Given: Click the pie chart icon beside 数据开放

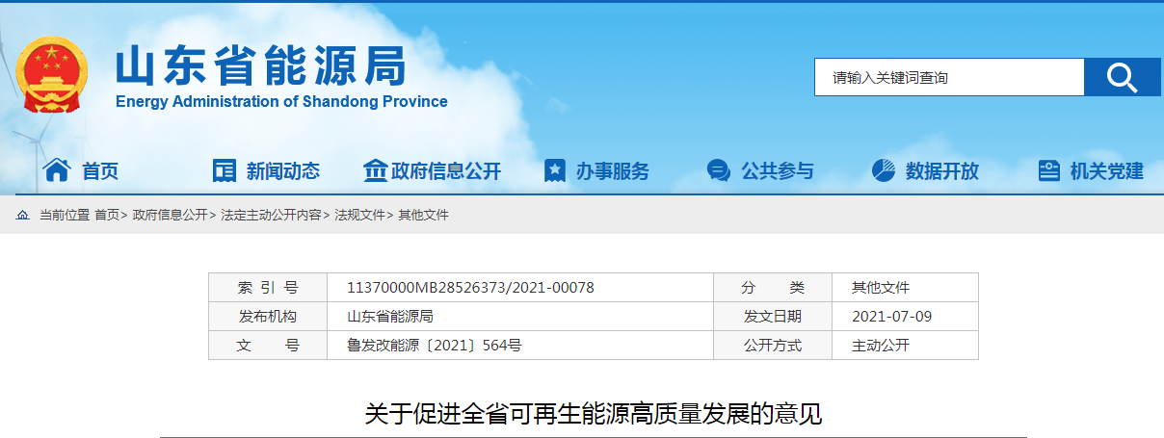Looking at the screenshot, I should pos(883,170).
